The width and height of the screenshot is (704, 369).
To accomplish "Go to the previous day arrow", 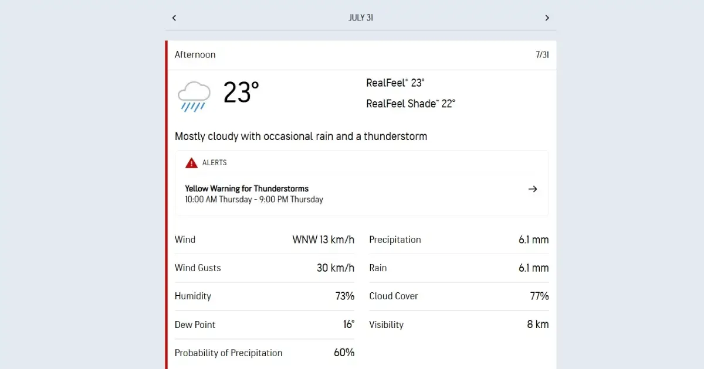I will [174, 18].
